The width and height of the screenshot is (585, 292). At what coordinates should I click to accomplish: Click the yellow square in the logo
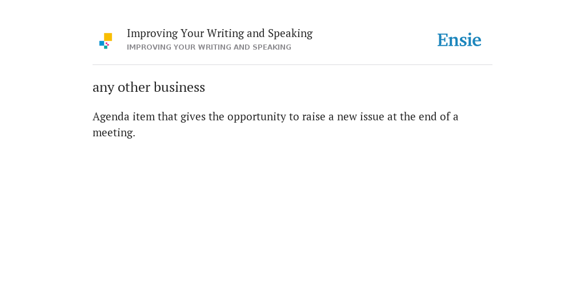108,37
